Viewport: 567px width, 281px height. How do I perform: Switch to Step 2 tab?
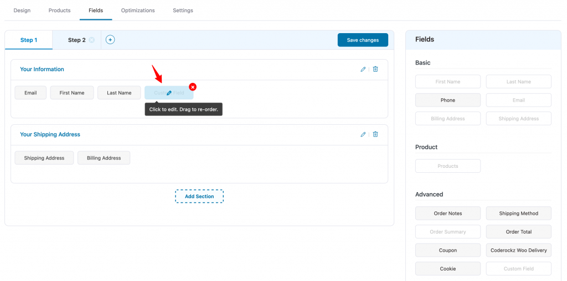76,40
